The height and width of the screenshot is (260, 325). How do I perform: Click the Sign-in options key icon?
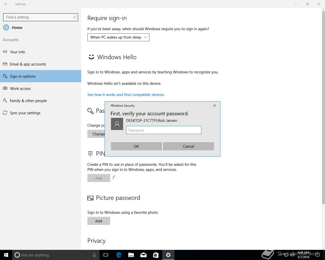[5, 76]
